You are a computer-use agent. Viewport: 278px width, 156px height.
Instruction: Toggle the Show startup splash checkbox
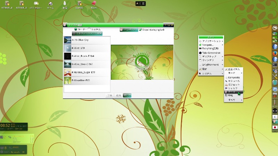140,29
